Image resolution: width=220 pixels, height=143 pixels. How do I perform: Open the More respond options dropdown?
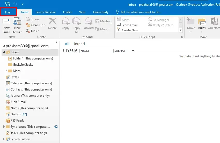point(102,29)
